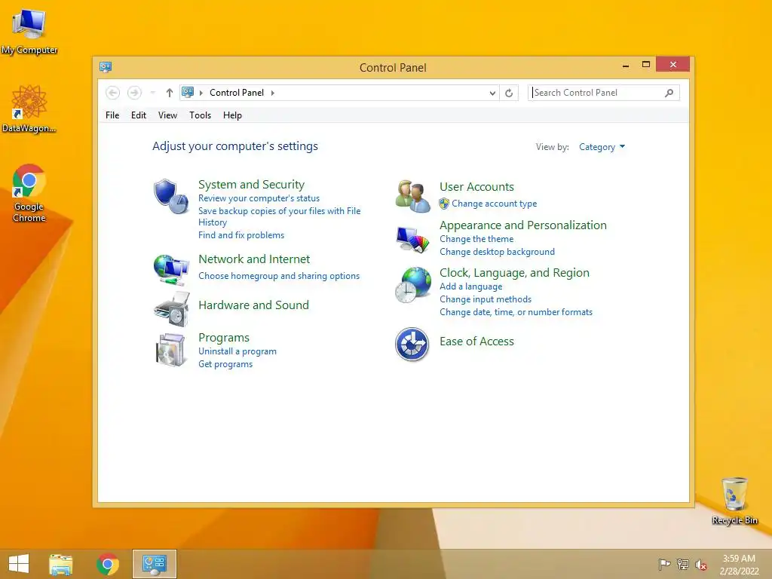Click Review your computer's status
This screenshot has height=579, width=772.
259,198
